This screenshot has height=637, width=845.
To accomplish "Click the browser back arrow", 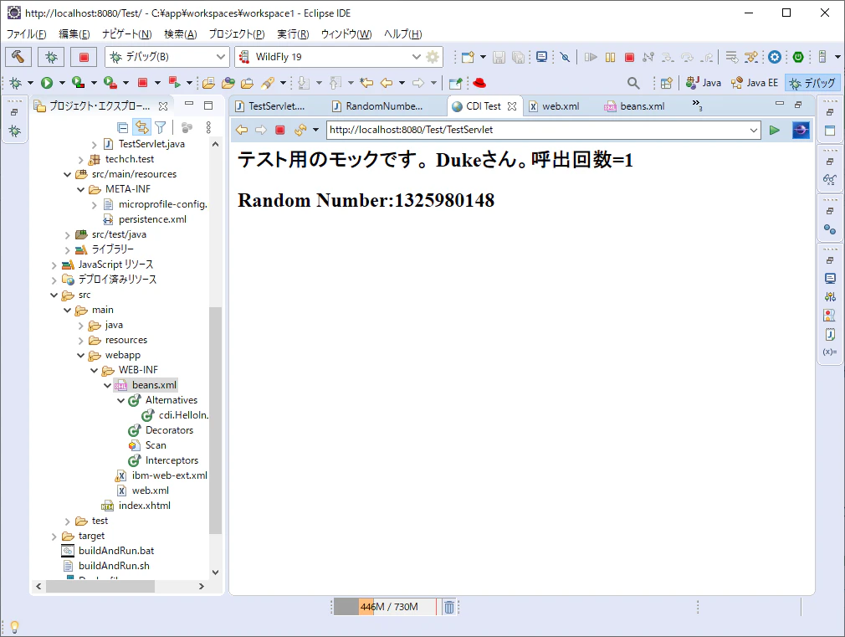I will click(x=242, y=130).
